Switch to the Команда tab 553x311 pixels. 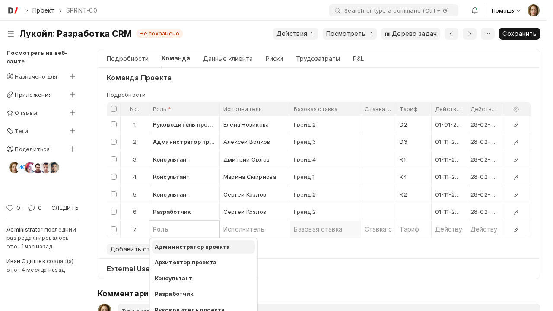(176, 58)
